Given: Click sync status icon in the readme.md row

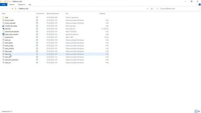Looking at the screenshot, I should coord(37,37).
